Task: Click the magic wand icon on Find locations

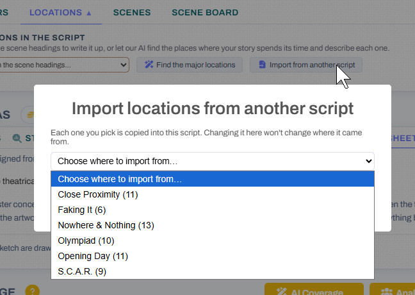Action: (x=149, y=64)
